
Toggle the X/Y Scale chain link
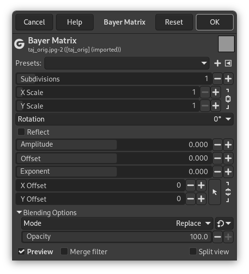click(228, 99)
